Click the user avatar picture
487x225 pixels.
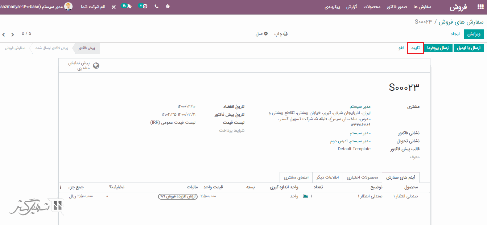point(68,7)
